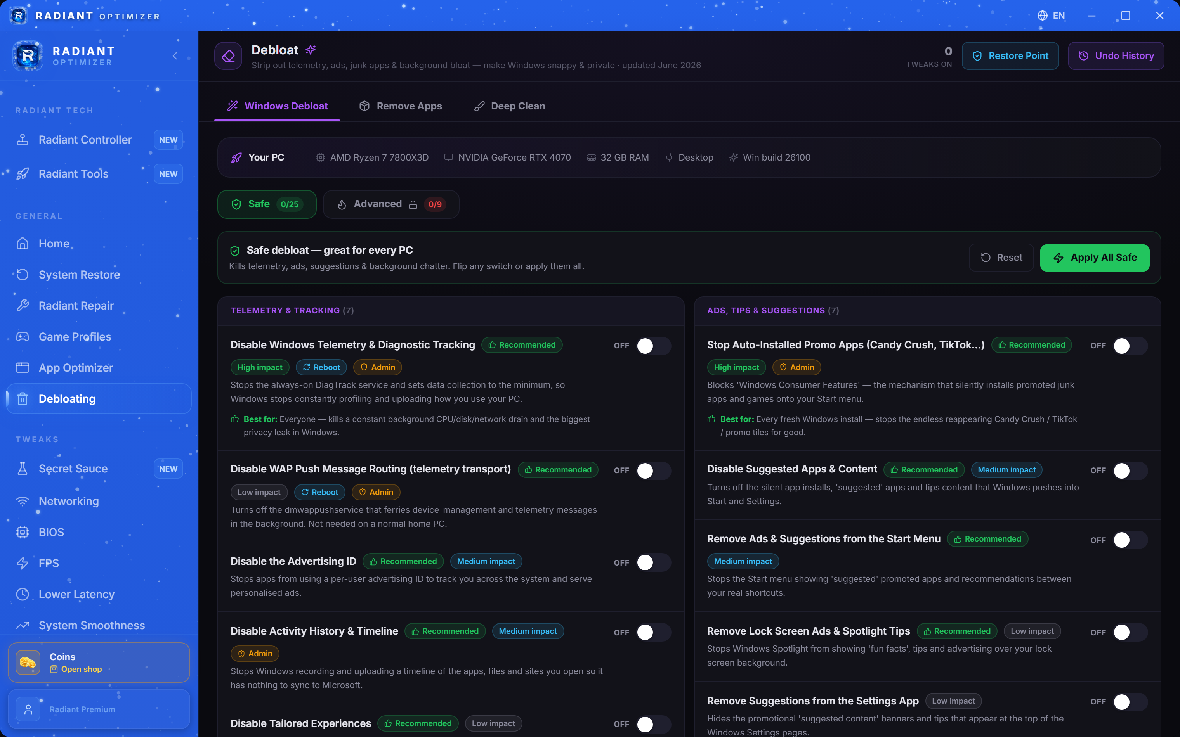1180x737 pixels.
Task: Expand the Advanced tweaks section
Action: click(x=391, y=204)
